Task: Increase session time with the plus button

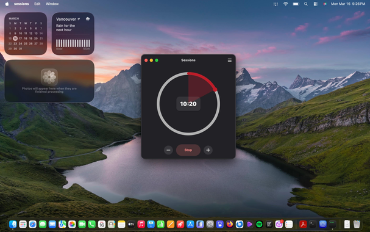Action: tap(208, 150)
